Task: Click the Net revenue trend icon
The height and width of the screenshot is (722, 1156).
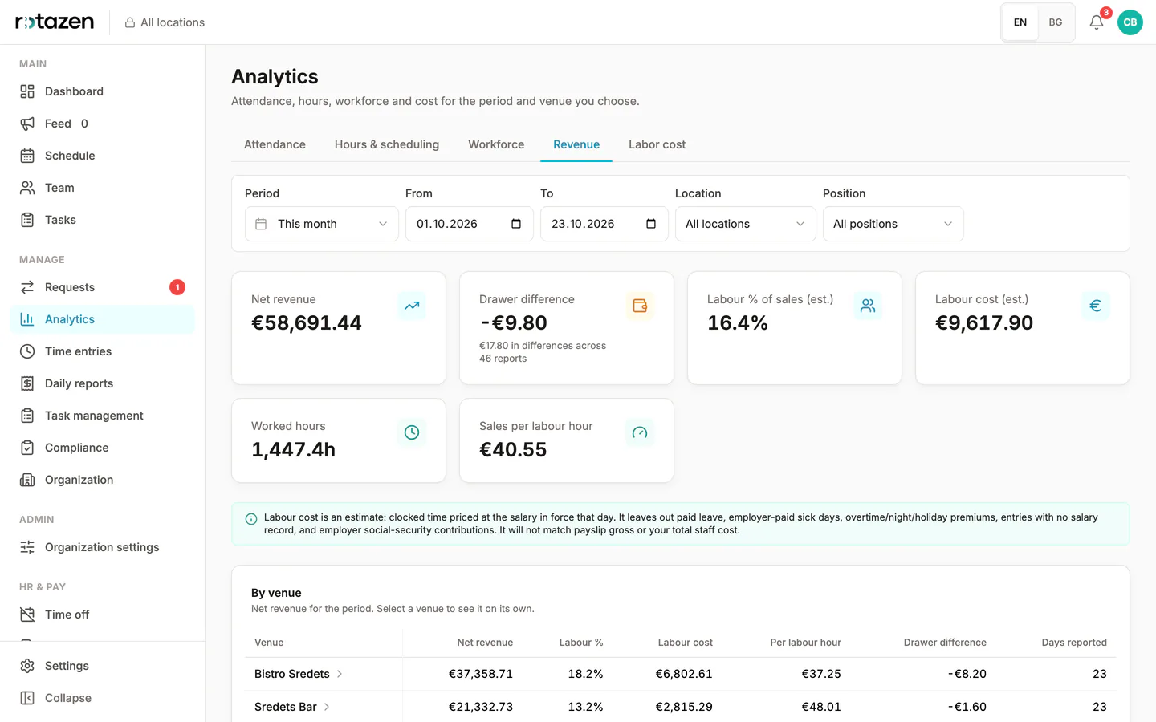Action: tap(412, 306)
